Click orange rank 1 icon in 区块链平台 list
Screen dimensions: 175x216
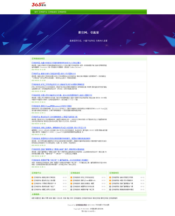click(x=32, y=177)
